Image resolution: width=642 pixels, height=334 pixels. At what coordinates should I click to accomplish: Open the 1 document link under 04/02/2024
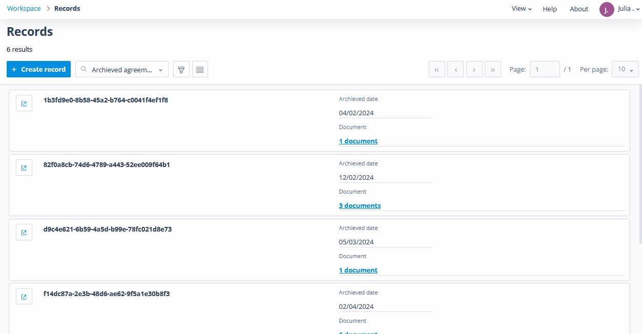(x=358, y=141)
